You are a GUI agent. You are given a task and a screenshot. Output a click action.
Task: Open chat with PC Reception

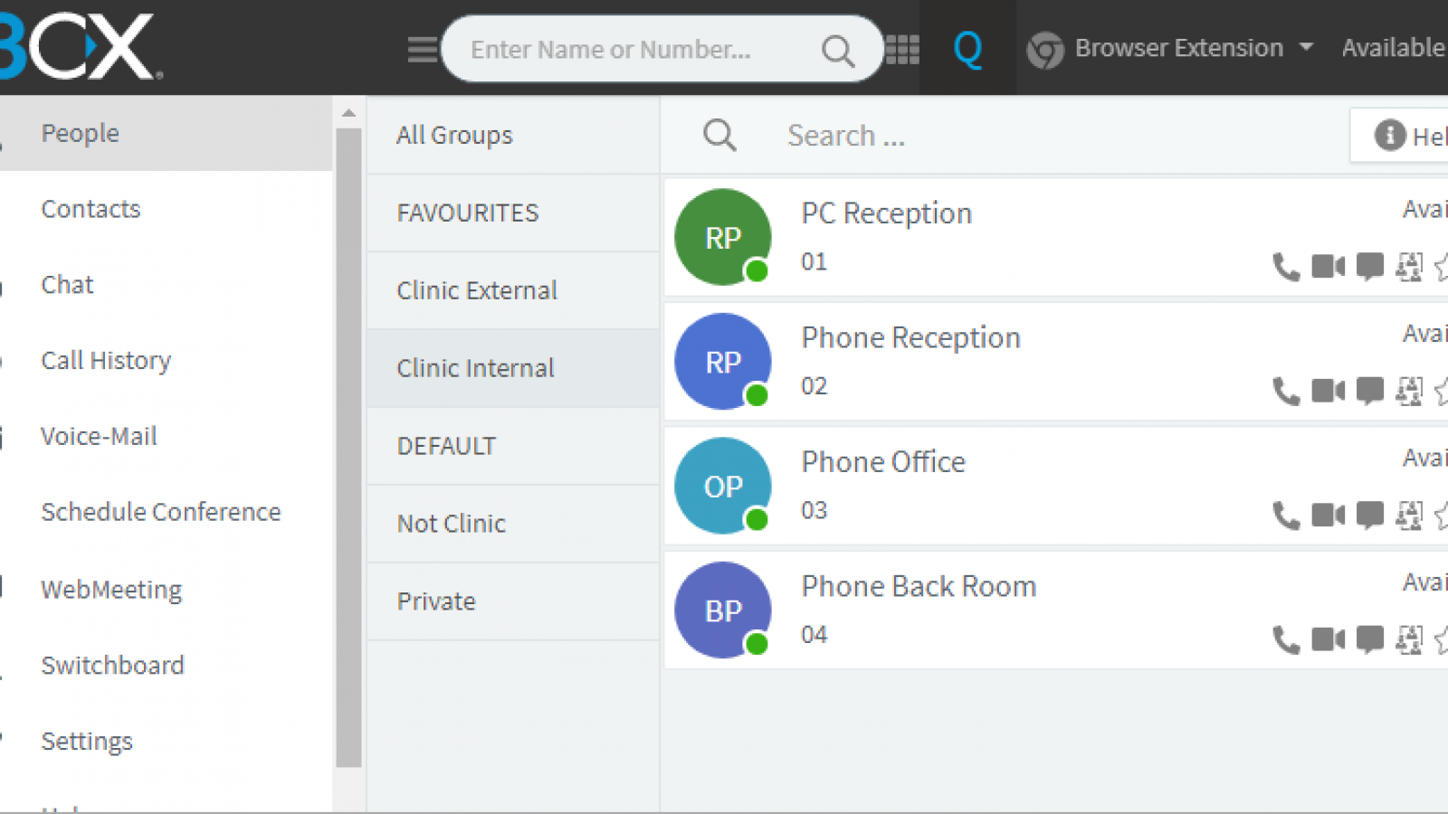pos(1370,267)
